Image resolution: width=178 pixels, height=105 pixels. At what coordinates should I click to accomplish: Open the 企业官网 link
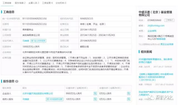coord(152,31)
